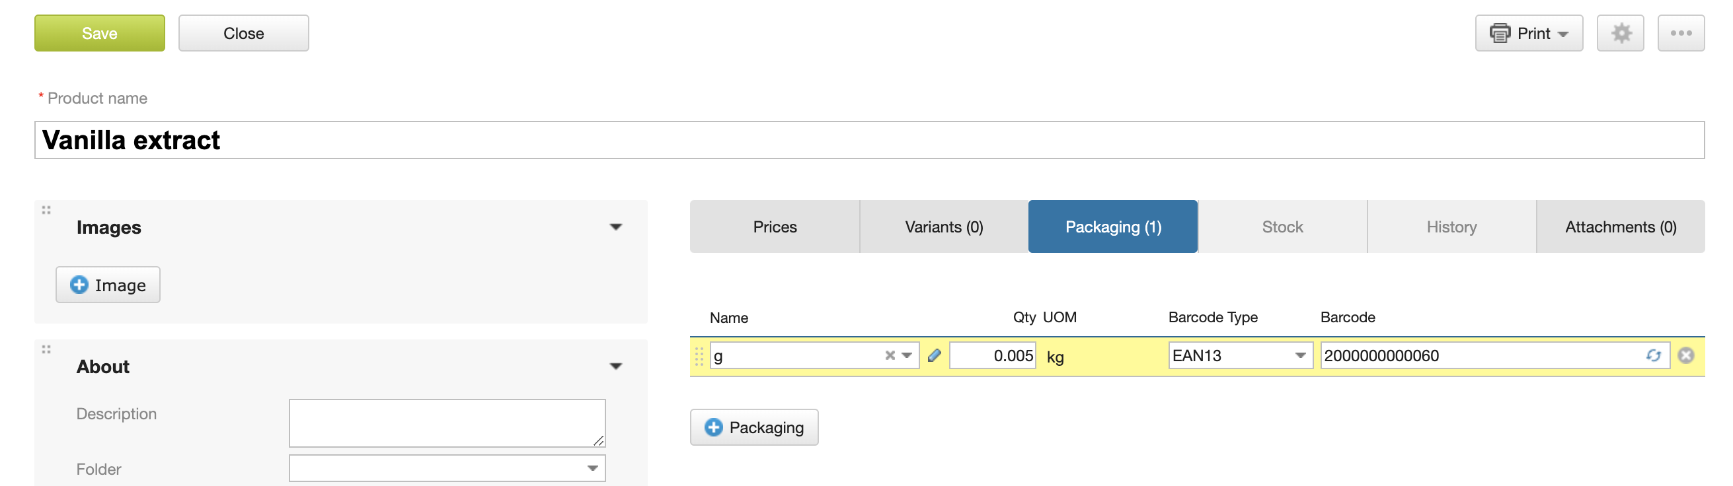Grab the Images panel drag handle
1733x486 pixels.
click(x=46, y=211)
